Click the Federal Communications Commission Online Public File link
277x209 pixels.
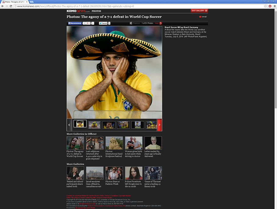click(x=106, y=206)
